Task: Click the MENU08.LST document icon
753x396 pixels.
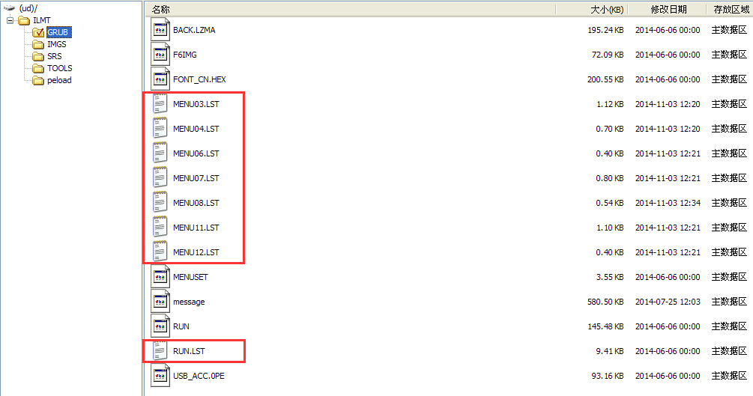Action: [x=160, y=203]
